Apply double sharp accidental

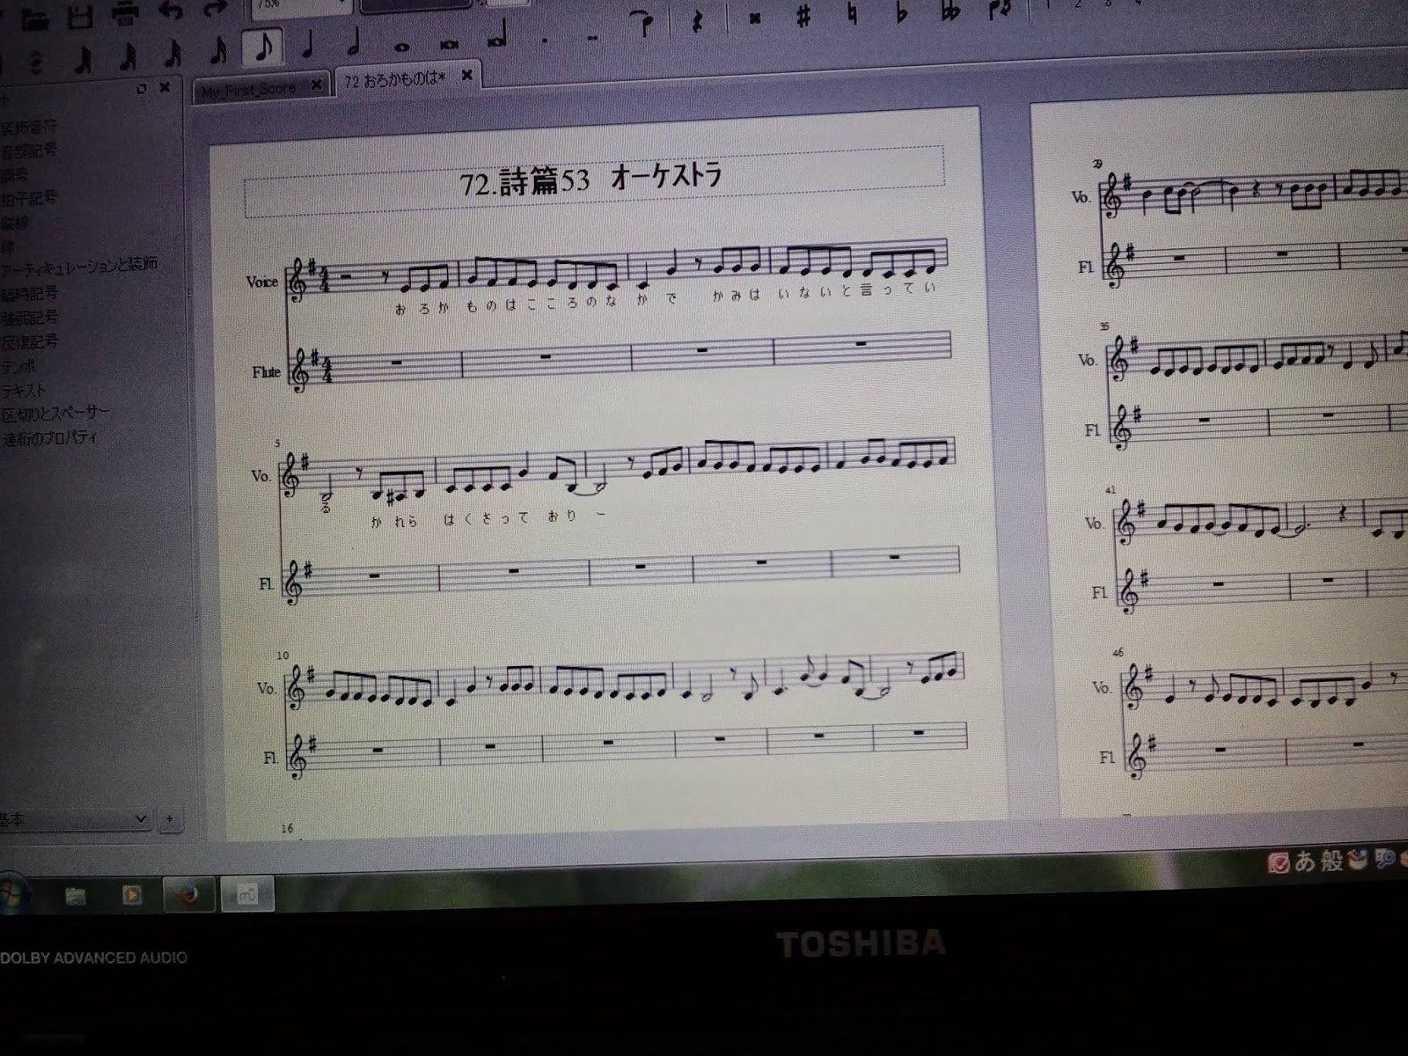coord(754,18)
